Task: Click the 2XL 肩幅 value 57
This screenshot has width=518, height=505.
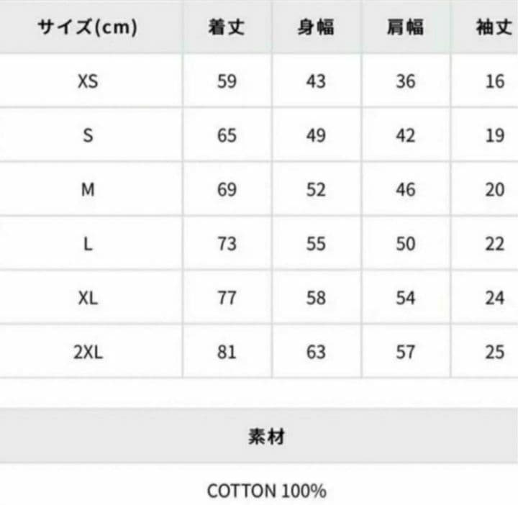Action: (405, 352)
